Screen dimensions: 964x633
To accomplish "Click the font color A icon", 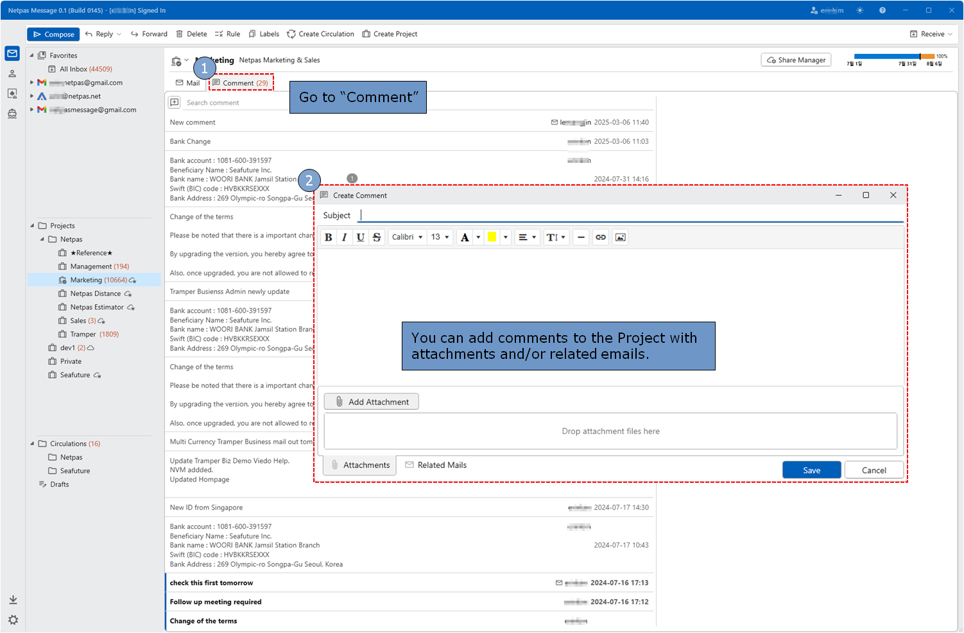I will coord(465,237).
